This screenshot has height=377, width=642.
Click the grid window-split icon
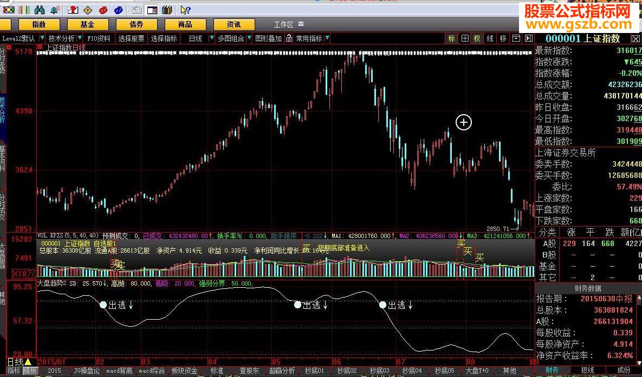click(465, 38)
